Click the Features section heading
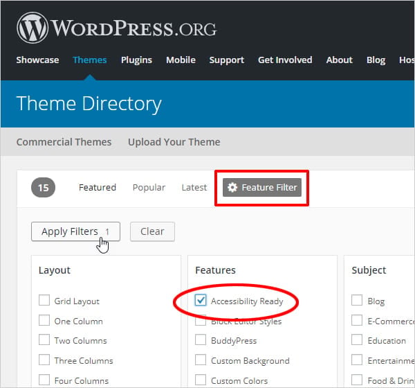Screen dimensions: 415x388 point(215,270)
